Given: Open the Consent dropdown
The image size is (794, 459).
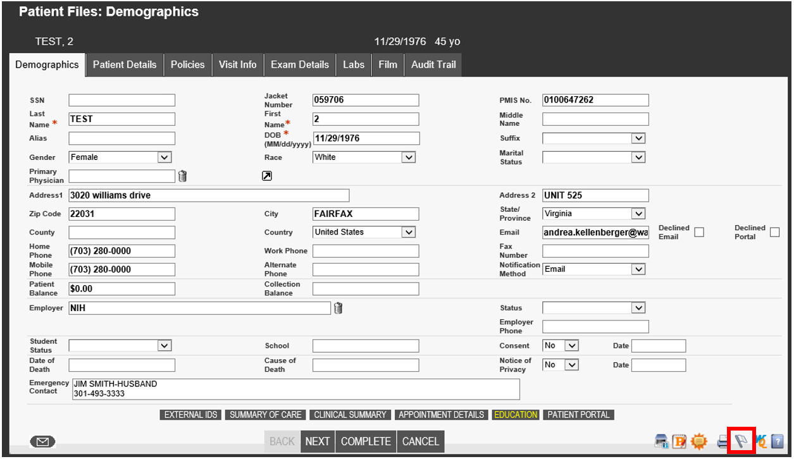Looking at the screenshot, I should coord(561,346).
